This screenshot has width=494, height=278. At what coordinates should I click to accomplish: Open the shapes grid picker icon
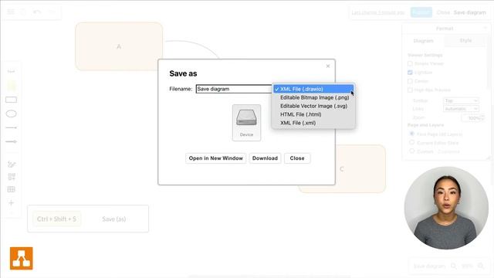12,177
